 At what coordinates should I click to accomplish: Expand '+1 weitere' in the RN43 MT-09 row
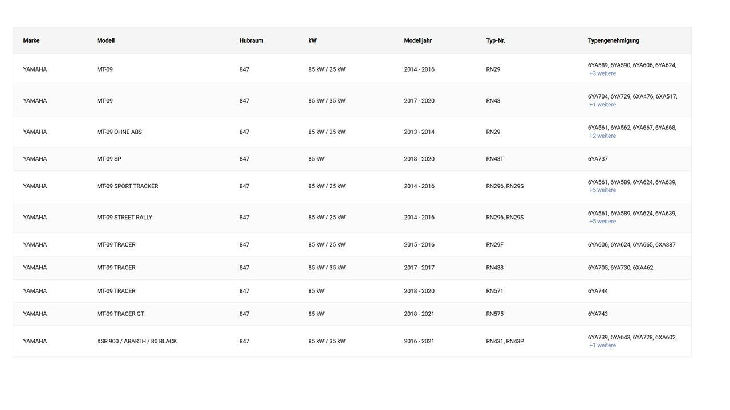[x=602, y=105]
